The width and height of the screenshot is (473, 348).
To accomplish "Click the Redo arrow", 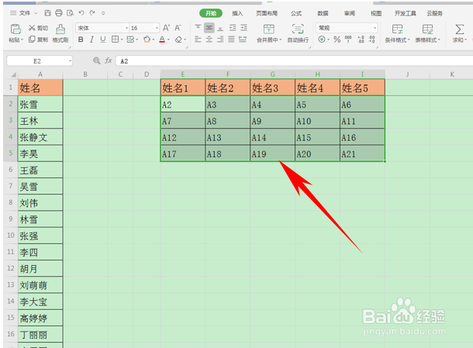I will click(92, 12).
